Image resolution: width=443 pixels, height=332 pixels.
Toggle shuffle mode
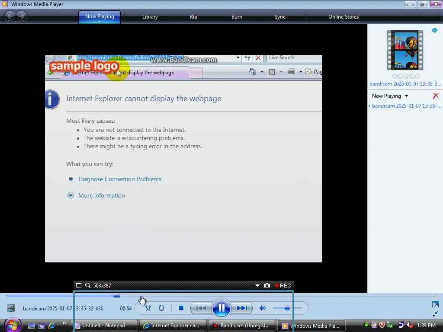tap(148, 308)
